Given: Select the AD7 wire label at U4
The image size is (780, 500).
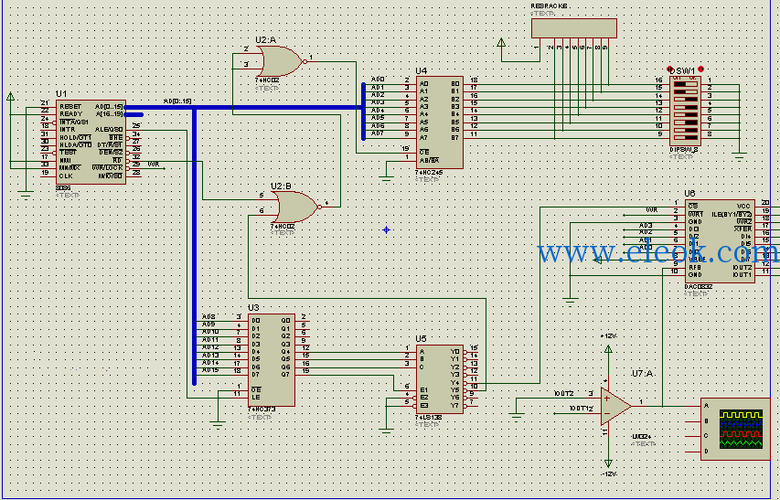Looking at the screenshot, I should pos(378,133).
